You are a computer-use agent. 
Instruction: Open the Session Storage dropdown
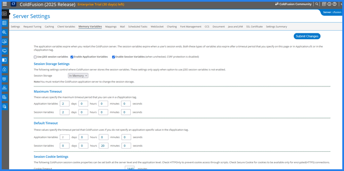coord(78,75)
